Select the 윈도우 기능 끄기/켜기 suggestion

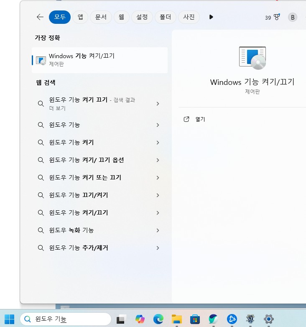point(78,195)
